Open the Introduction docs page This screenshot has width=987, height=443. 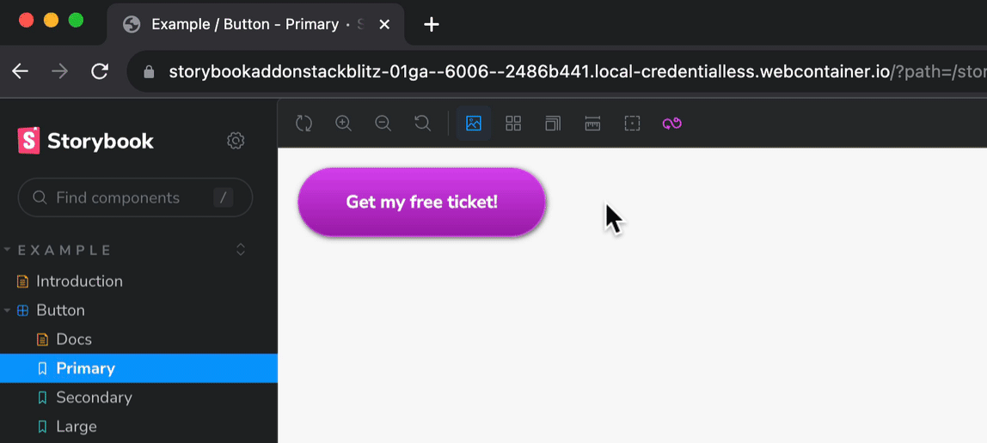point(79,281)
